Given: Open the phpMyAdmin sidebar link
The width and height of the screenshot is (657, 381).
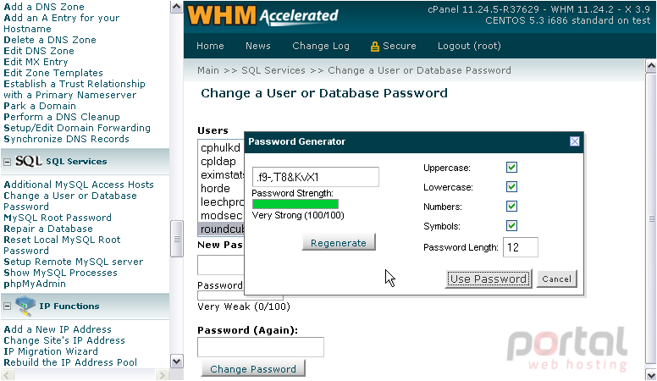Looking at the screenshot, I should pyautogui.click(x=35, y=284).
